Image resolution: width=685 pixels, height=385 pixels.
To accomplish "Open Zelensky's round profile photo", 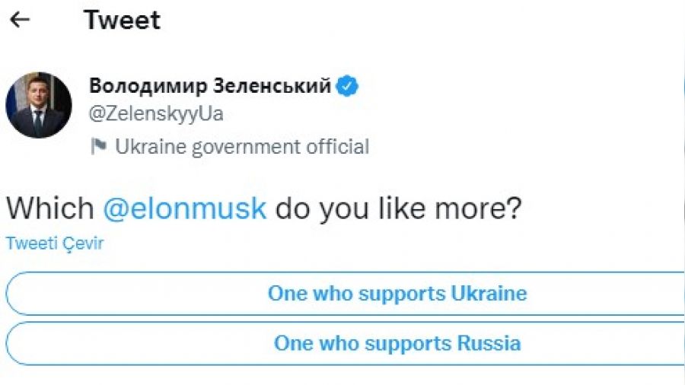I will (39, 105).
